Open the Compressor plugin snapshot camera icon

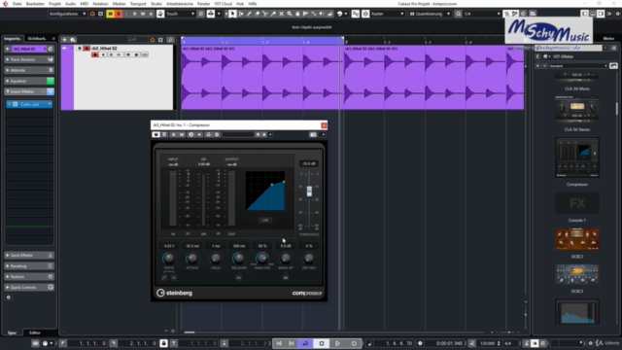click(x=313, y=134)
